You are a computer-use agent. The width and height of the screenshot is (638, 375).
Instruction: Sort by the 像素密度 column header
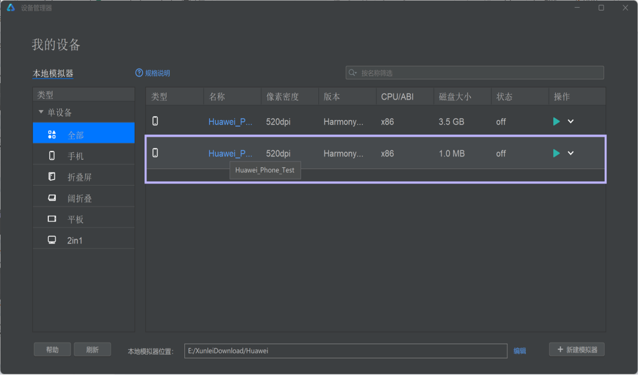(289, 96)
